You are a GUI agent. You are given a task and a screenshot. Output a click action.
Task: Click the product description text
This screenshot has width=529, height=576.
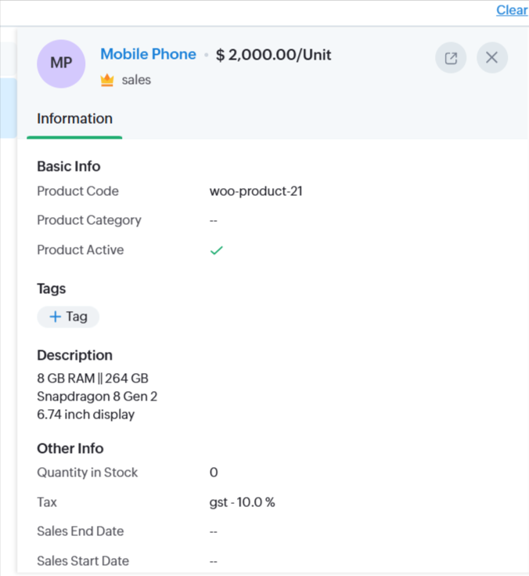pyautogui.click(x=97, y=397)
